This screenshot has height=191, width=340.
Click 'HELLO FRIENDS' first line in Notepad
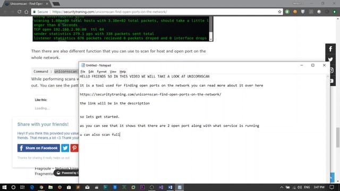144,76
